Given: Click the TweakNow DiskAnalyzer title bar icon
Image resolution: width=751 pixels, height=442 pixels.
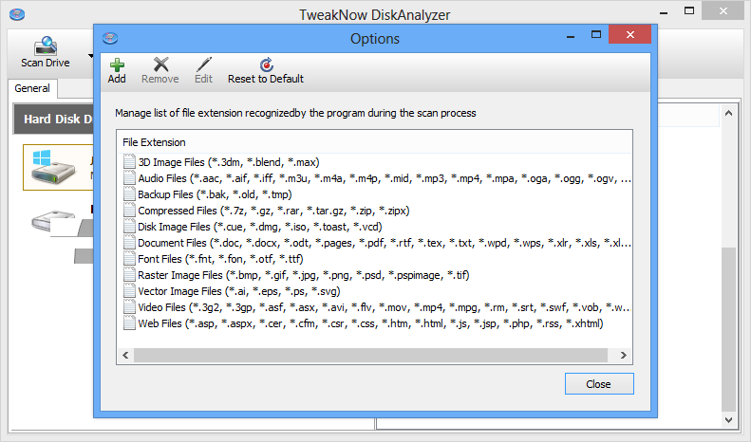Looking at the screenshot, I should (17, 14).
